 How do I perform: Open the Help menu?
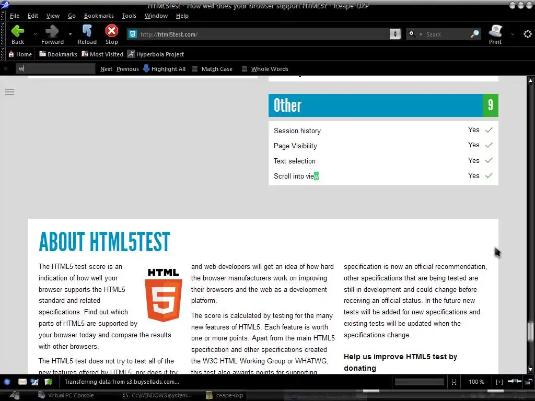tap(182, 16)
